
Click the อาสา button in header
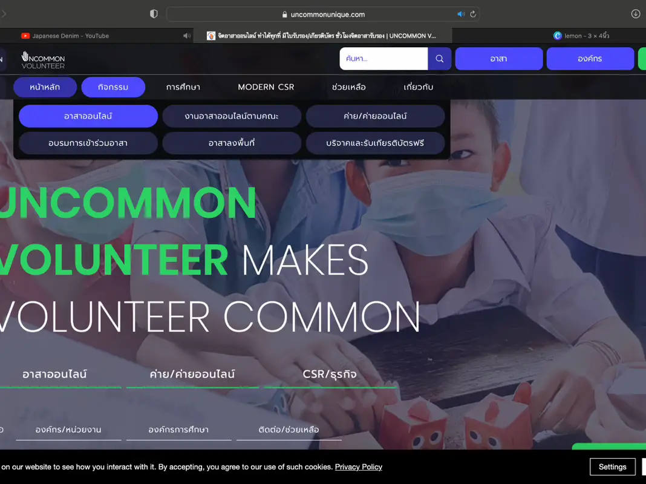point(498,59)
